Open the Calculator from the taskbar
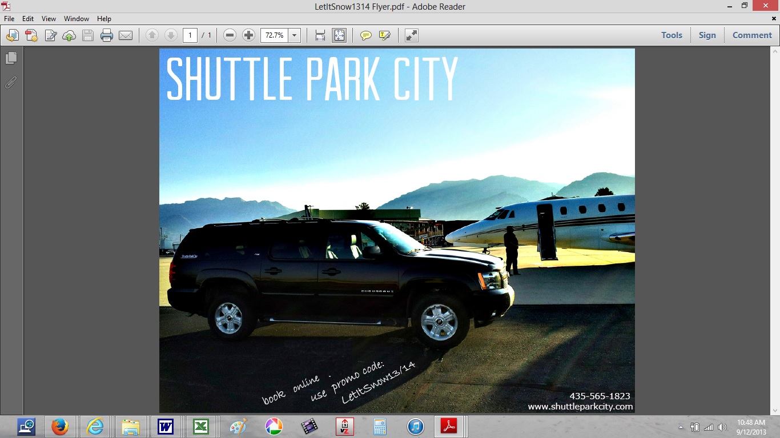780x438 pixels. pyautogui.click(x=380, y=427)
